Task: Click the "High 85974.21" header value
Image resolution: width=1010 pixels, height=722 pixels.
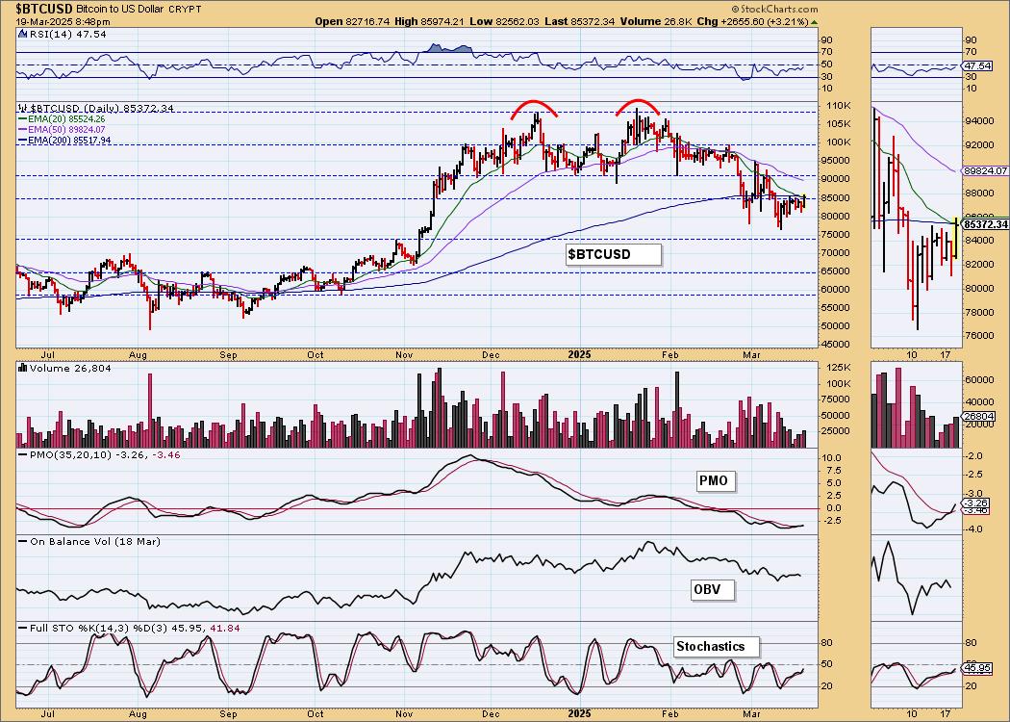Action: (430, 21)
